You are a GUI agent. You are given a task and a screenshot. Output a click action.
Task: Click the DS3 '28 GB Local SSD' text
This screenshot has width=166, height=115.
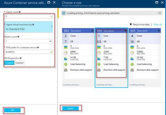pos(141,58)
